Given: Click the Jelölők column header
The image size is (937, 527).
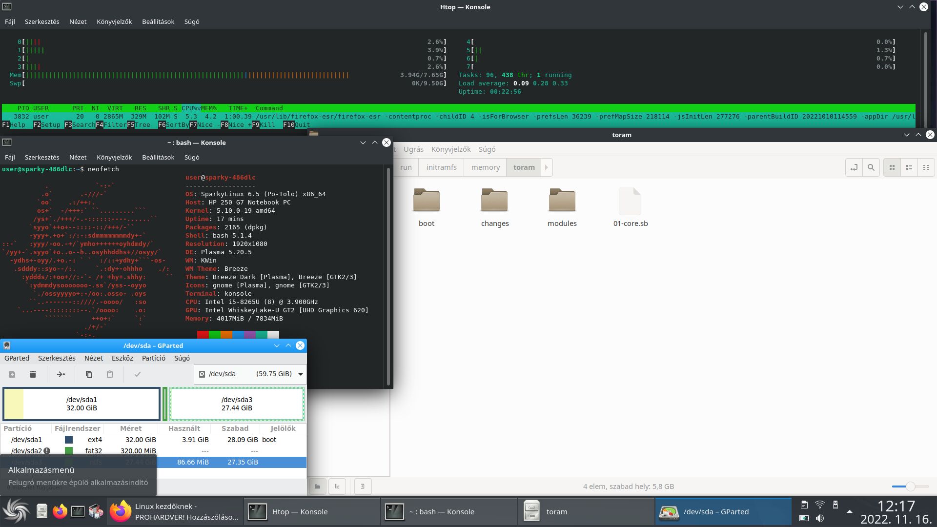Looking at the screenshot, I should [283, 428].
